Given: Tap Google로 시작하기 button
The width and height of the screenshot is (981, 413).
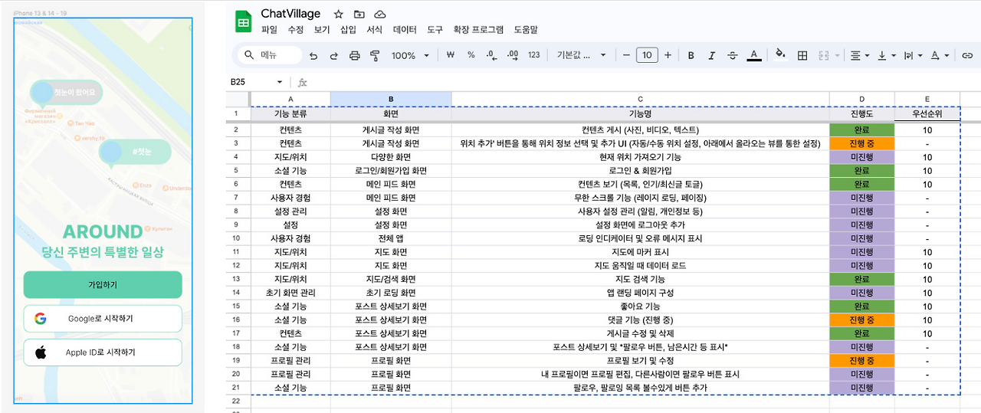Looking at the screenshot, I should click(103, 319).
